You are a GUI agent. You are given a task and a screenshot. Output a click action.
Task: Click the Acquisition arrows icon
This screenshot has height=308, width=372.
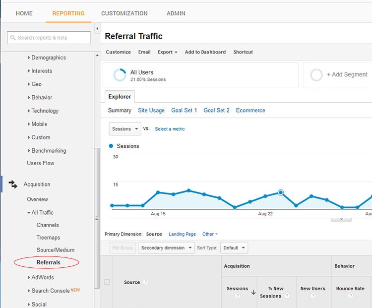[x=13, y=184]
